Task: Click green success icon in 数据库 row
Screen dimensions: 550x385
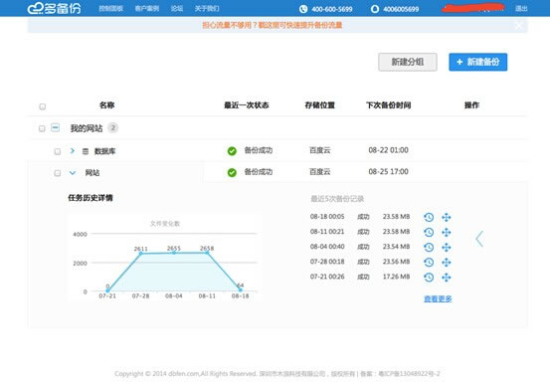Action: click(232, 151)
